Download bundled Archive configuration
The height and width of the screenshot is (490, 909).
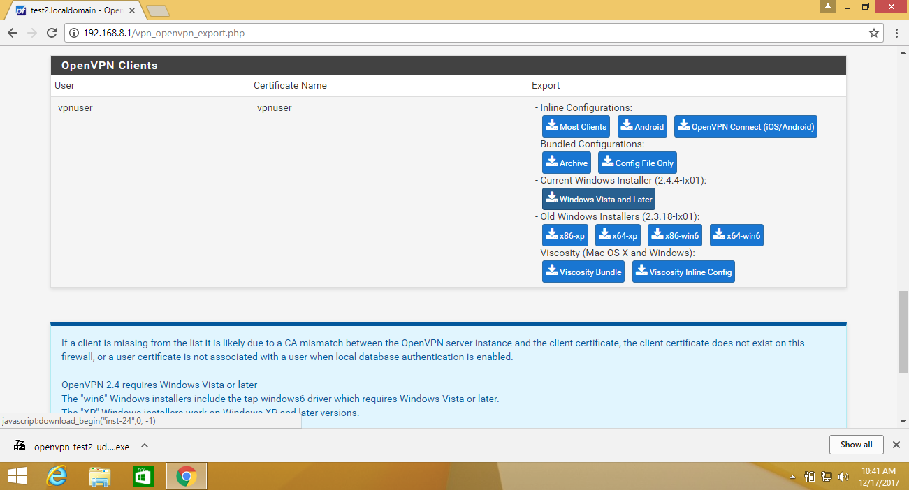click(x=567, y=163)
